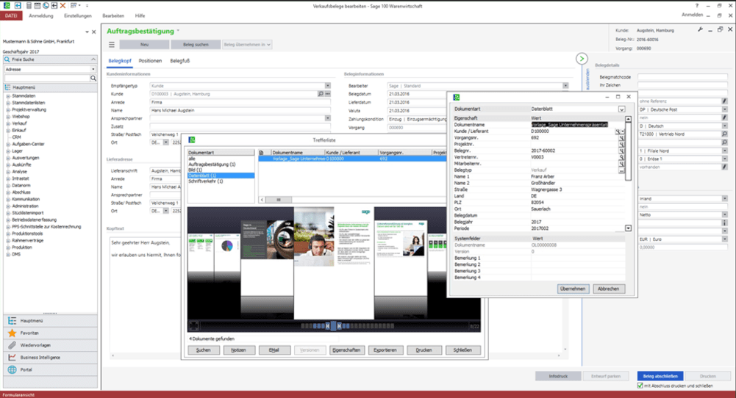Click the lookup icon in the Vorgangsnr. row
This screenshot has height=398, width=736.
click(621, 138)
